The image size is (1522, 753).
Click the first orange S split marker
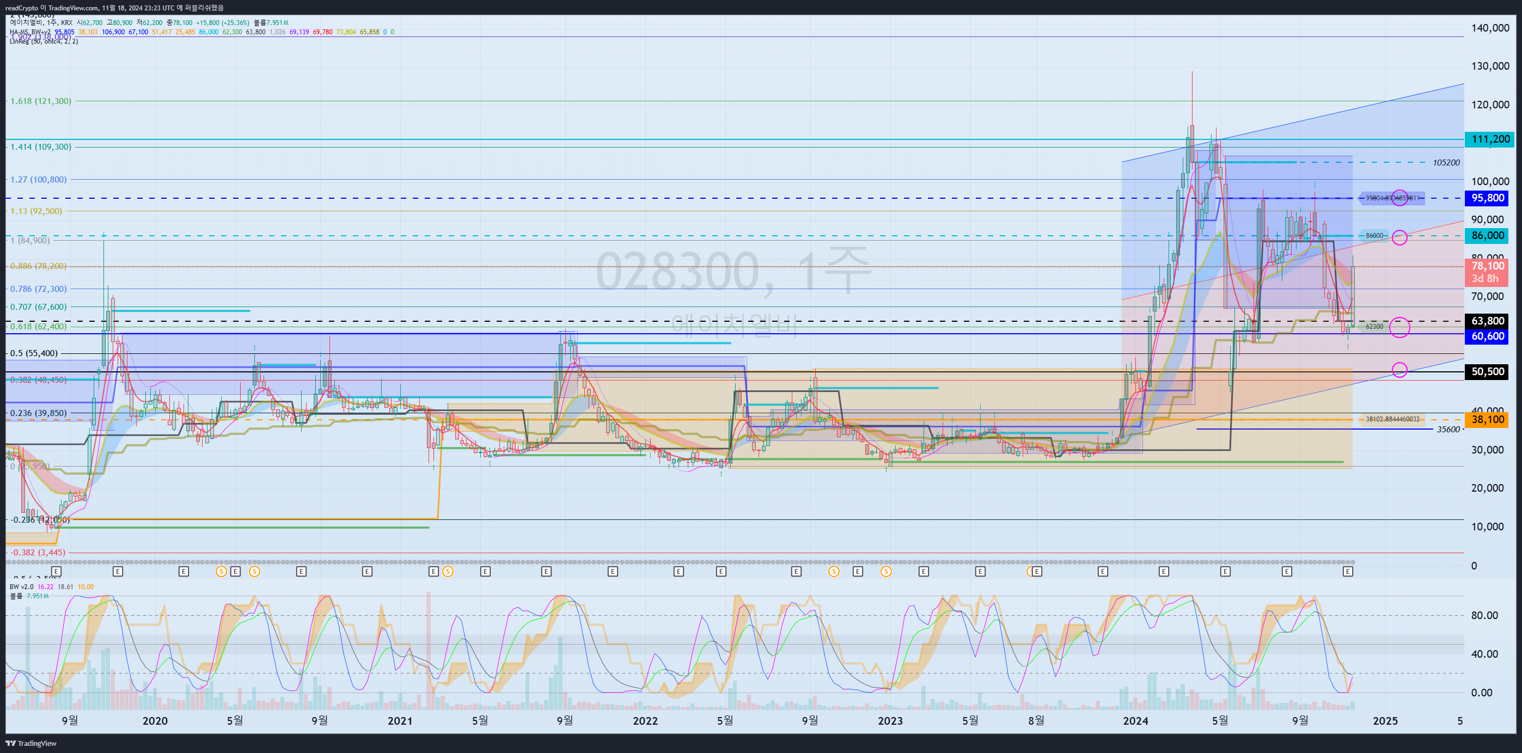(221, 571)
